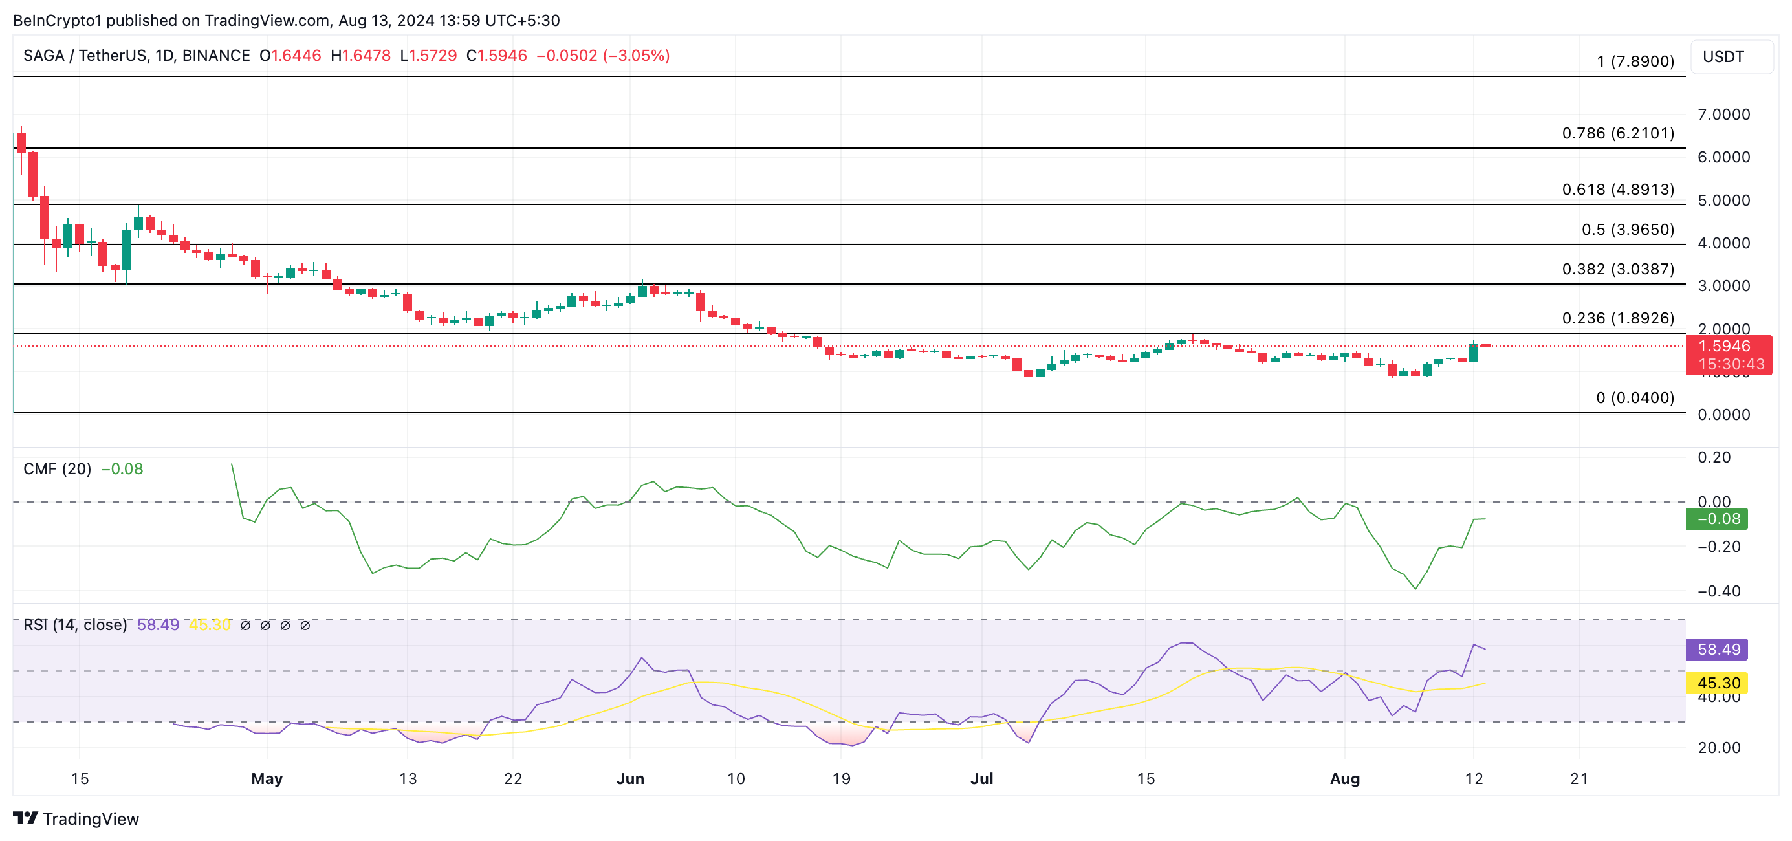Viewport: 1792px width, 841px height.
Task: Click the last ∅ symbol in RSI legend
Action: pos(305,626)
